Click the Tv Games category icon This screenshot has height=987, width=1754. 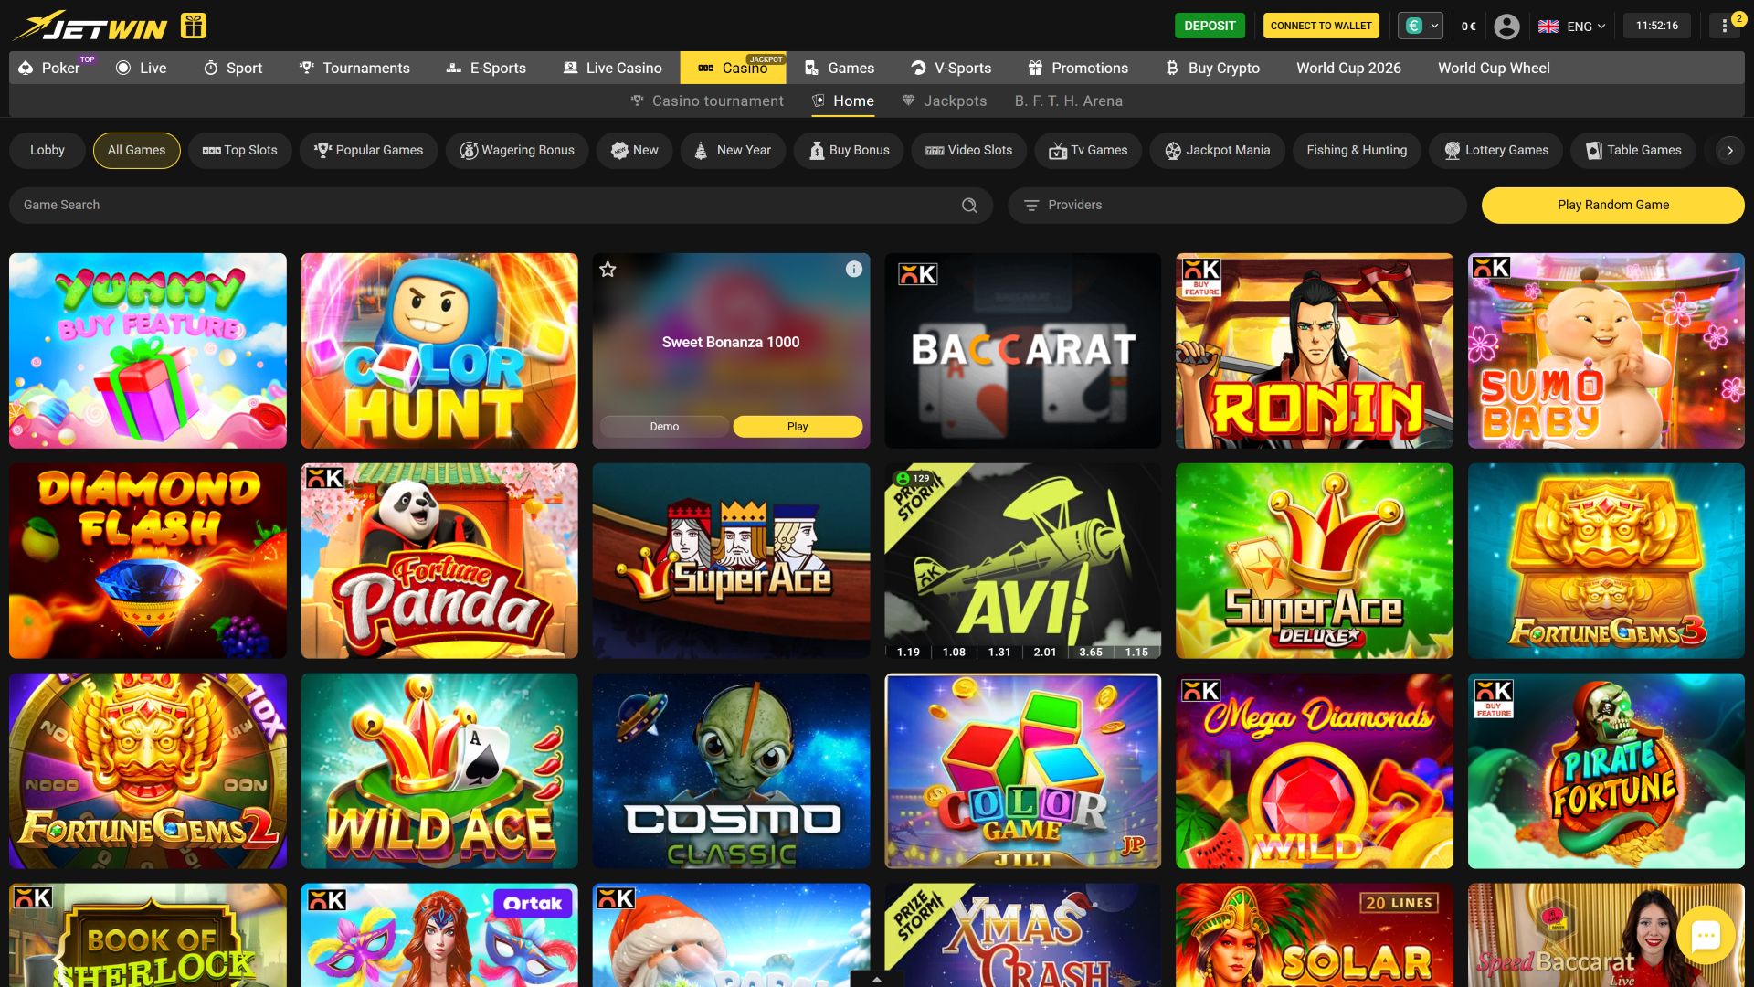tap(1058, 151)
